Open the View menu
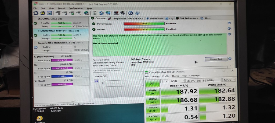The height and width of the screenshot is (123, 275). [51, 8]
